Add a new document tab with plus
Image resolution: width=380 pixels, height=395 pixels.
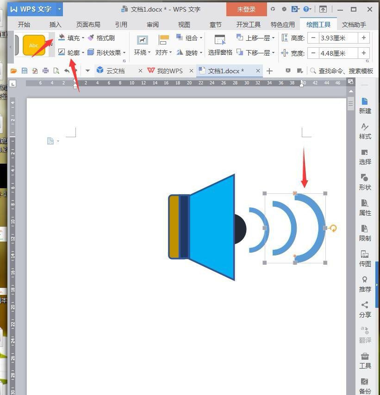point(269,71)
